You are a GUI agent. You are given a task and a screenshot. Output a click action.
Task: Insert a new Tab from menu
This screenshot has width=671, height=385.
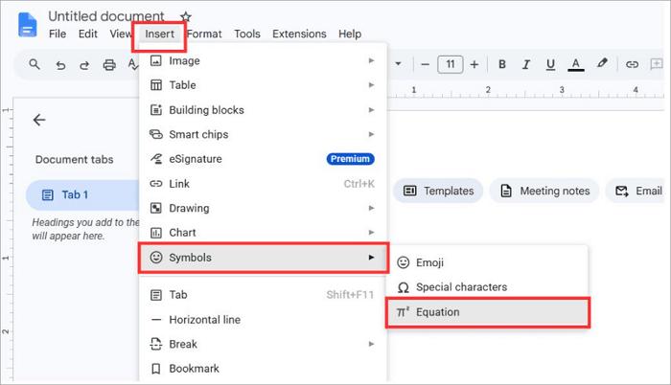263,295
